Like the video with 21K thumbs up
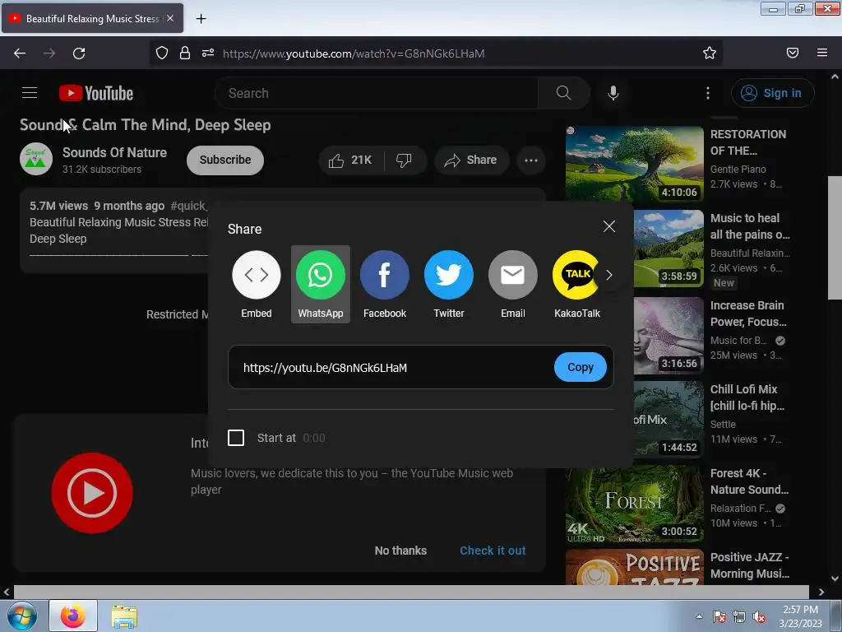This screenshot has width=842, height=632. click(x=350, y=160)
